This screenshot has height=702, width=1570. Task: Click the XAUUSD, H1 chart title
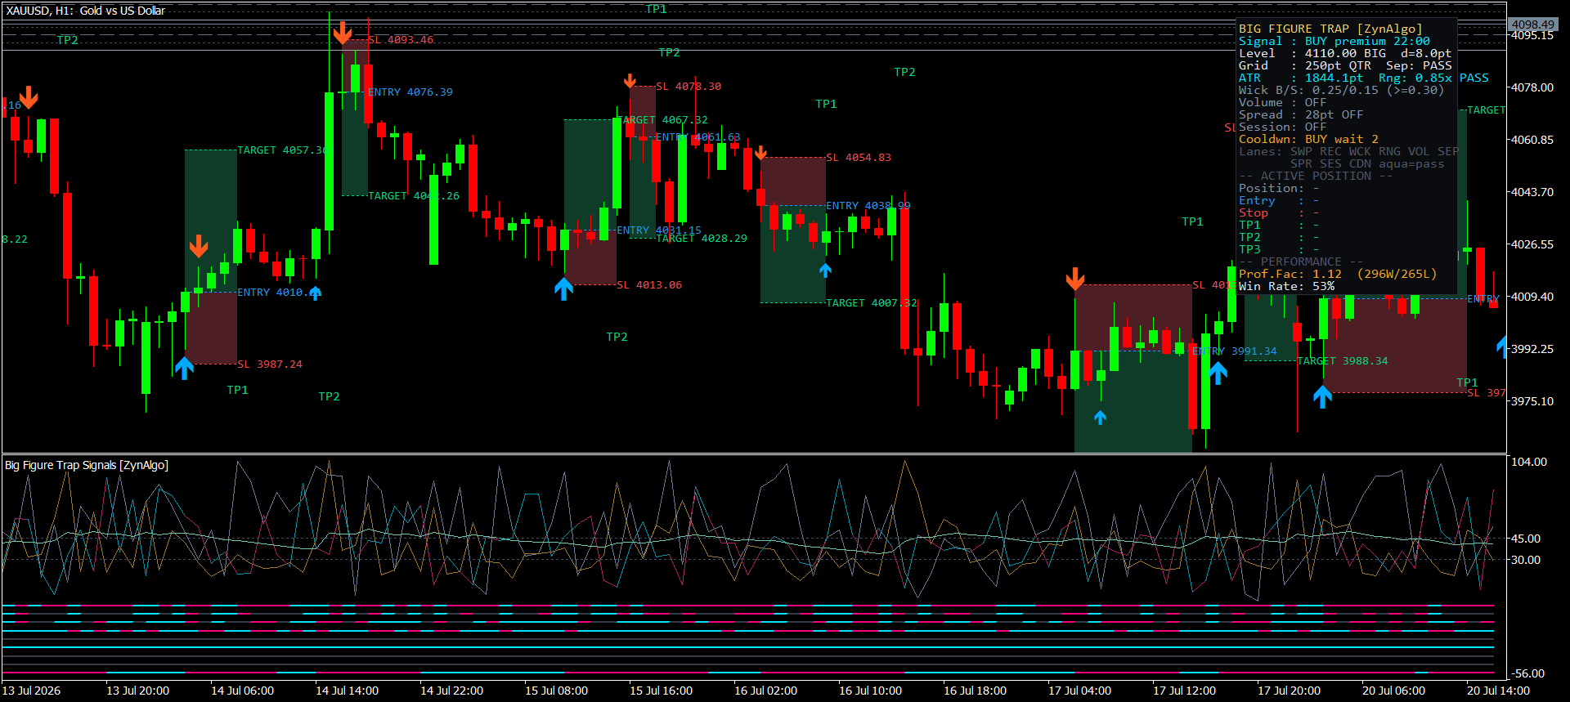pyautogui.click(x=86, y=11)
